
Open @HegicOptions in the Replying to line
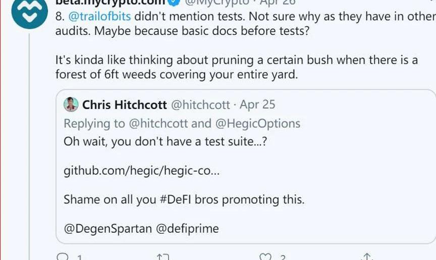258,123
